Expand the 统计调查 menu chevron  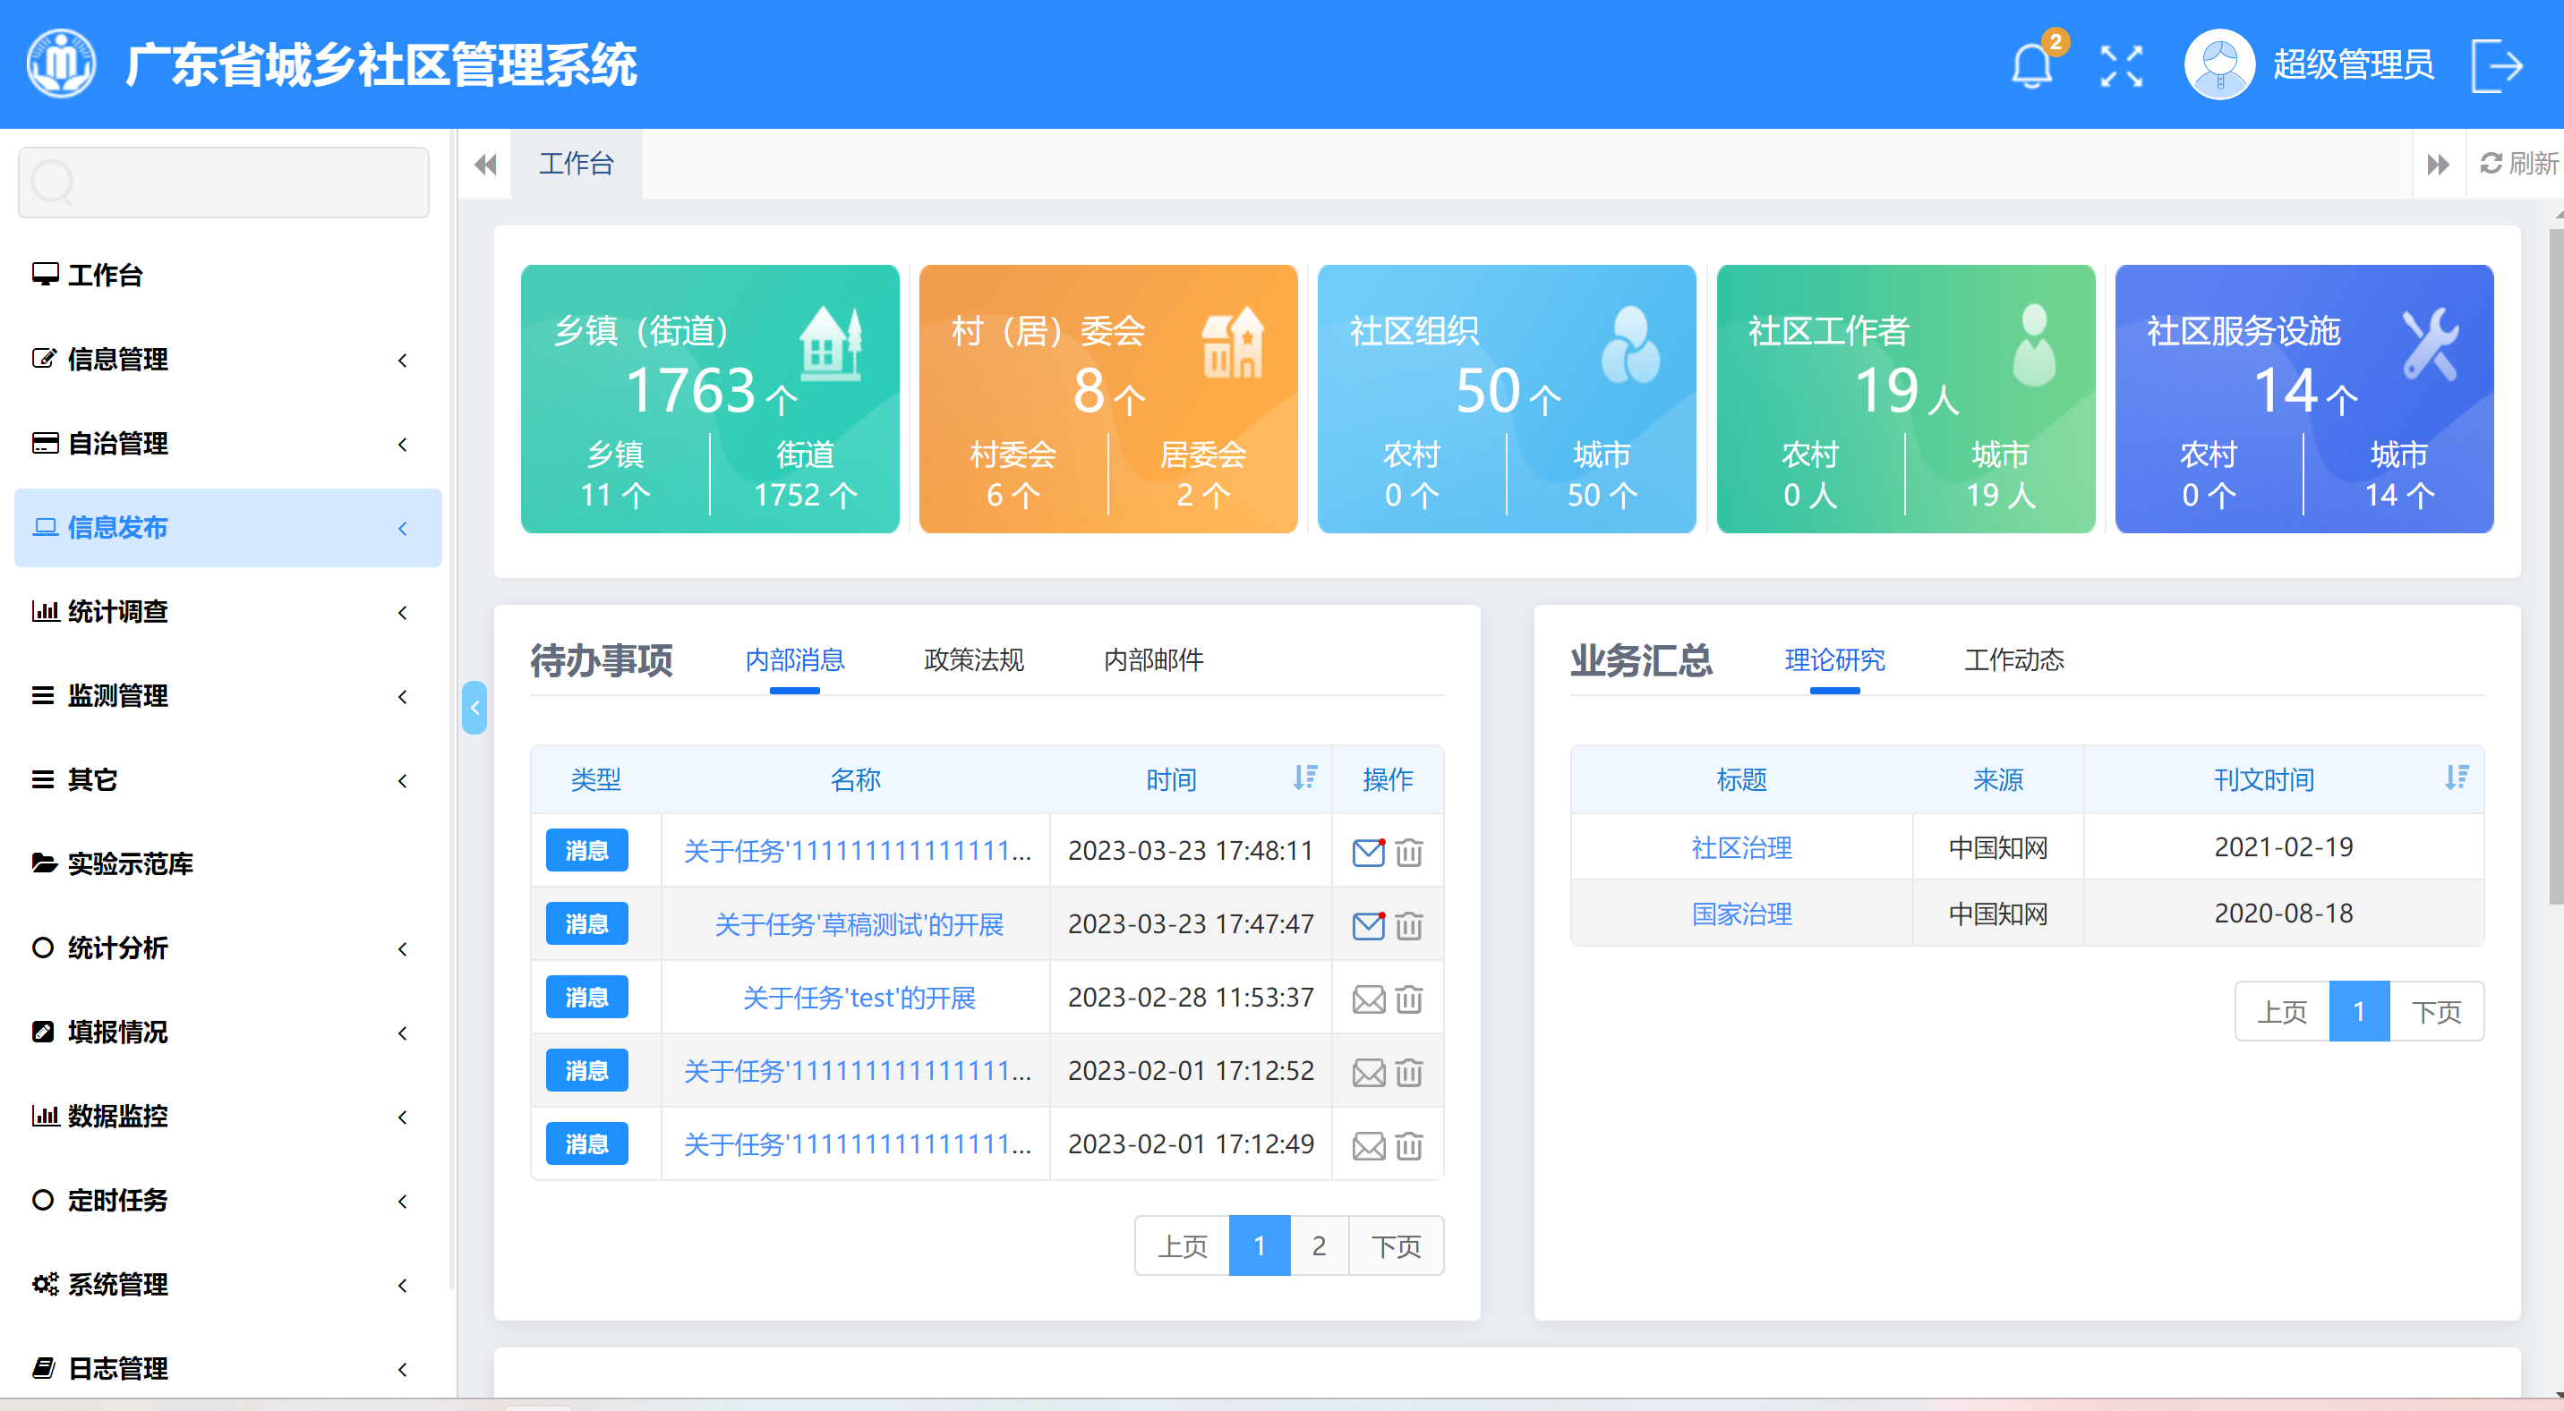click(402, 612)
